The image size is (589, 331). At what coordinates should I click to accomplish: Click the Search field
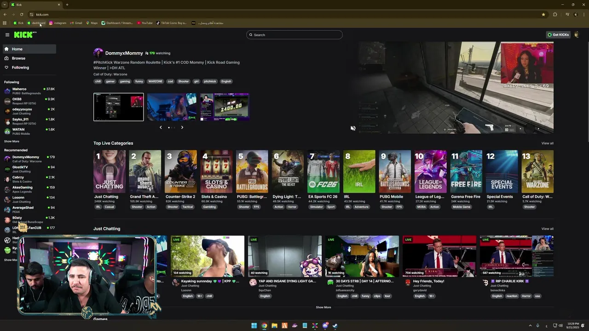point(294,35)
